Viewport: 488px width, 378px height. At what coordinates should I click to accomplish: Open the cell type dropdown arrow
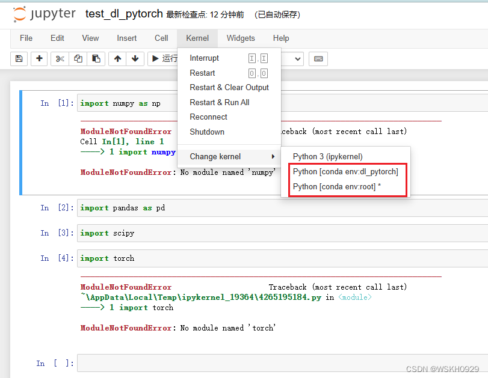[297, 59]
